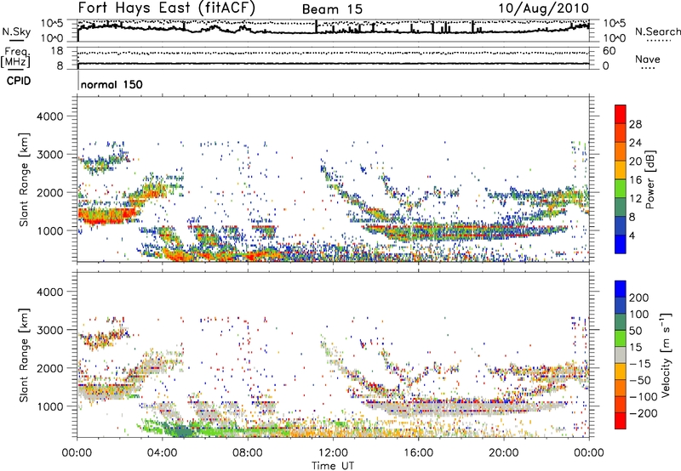Click the '200' velocity colorbar label
681x471 pixels.
pyautogui.click(x=639, y=298)
